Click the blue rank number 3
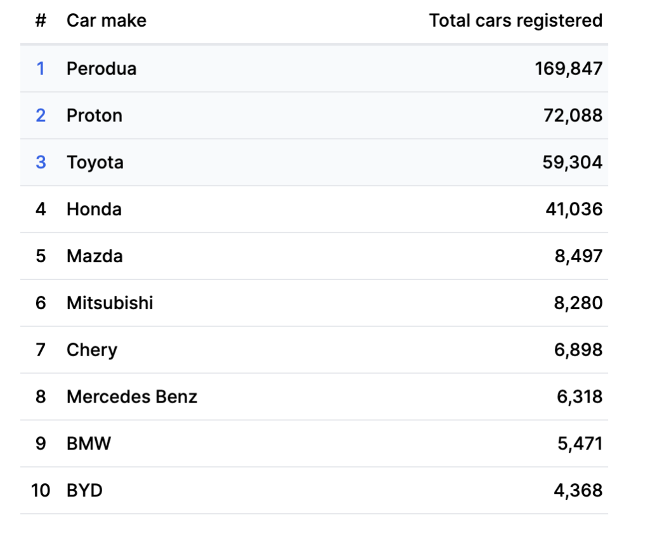Screen dimensions: 650x541 [41, 162]
